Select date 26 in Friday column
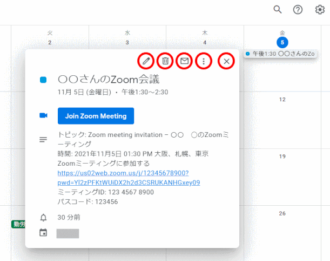Screen dimensions: 330x261 click(x=282, y=213)
